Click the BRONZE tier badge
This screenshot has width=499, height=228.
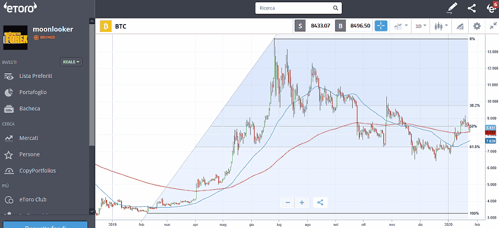tap(44, 38)
